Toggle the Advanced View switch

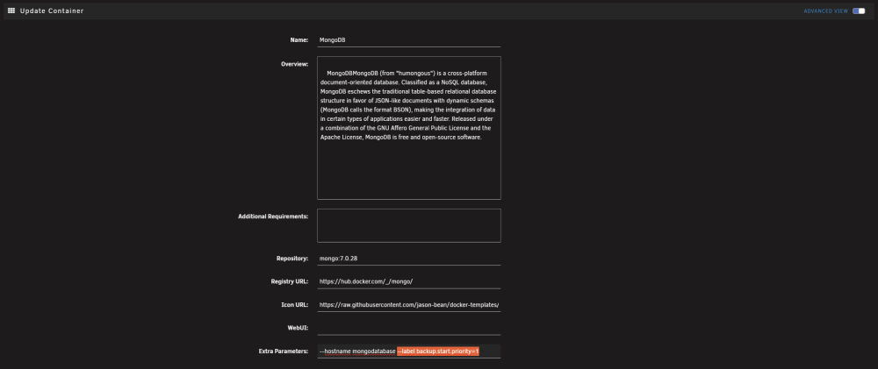point(859,11)
